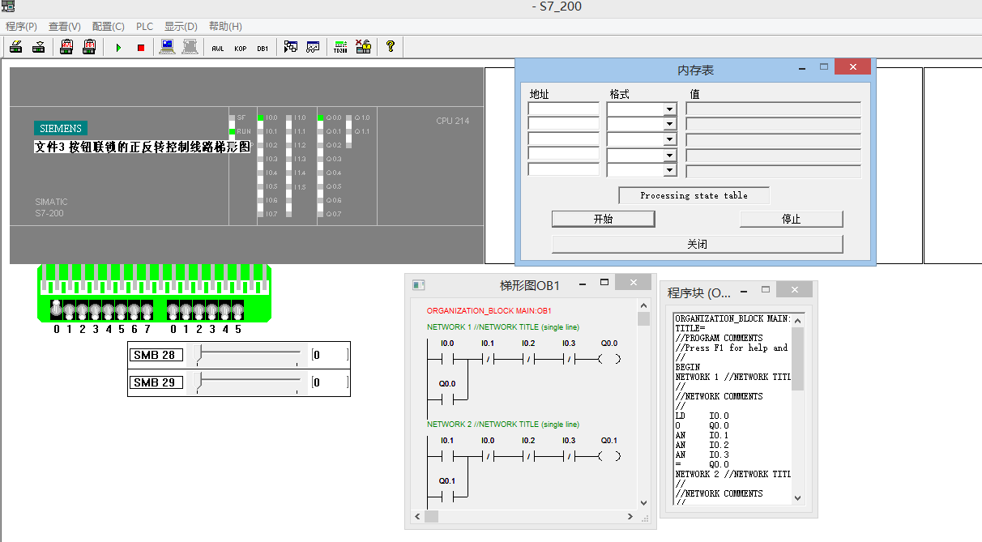Toggle input switch I1.0
The width and height of the screenshot is (982, 542).
click(173, 310)
